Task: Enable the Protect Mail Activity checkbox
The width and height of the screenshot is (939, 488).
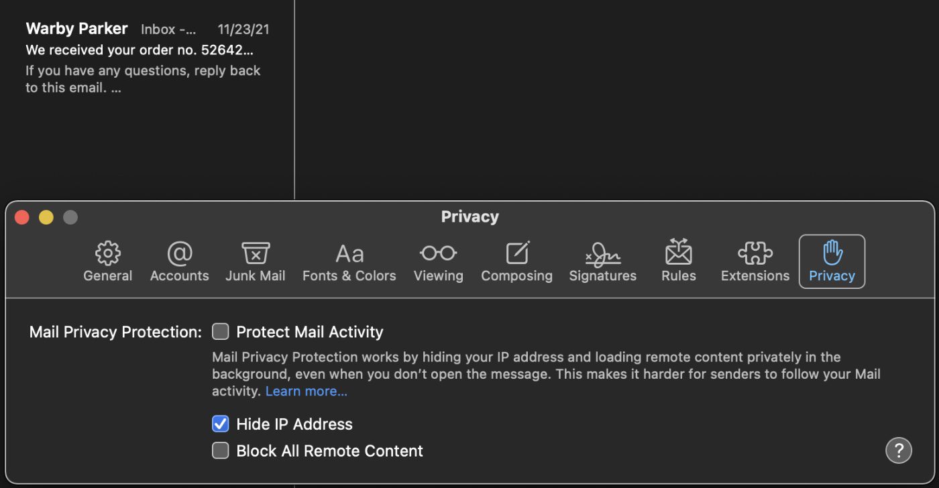Action: pos(221,332)
